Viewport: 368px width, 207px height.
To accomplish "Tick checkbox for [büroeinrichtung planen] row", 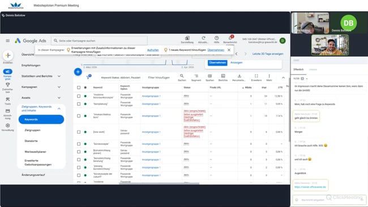I will (x=79, y=152).
